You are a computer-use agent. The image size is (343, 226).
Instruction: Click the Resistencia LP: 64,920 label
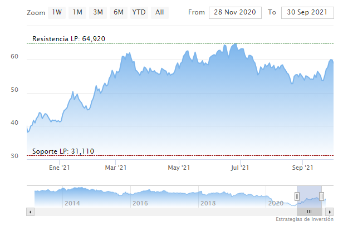click(x=69, y=39)
